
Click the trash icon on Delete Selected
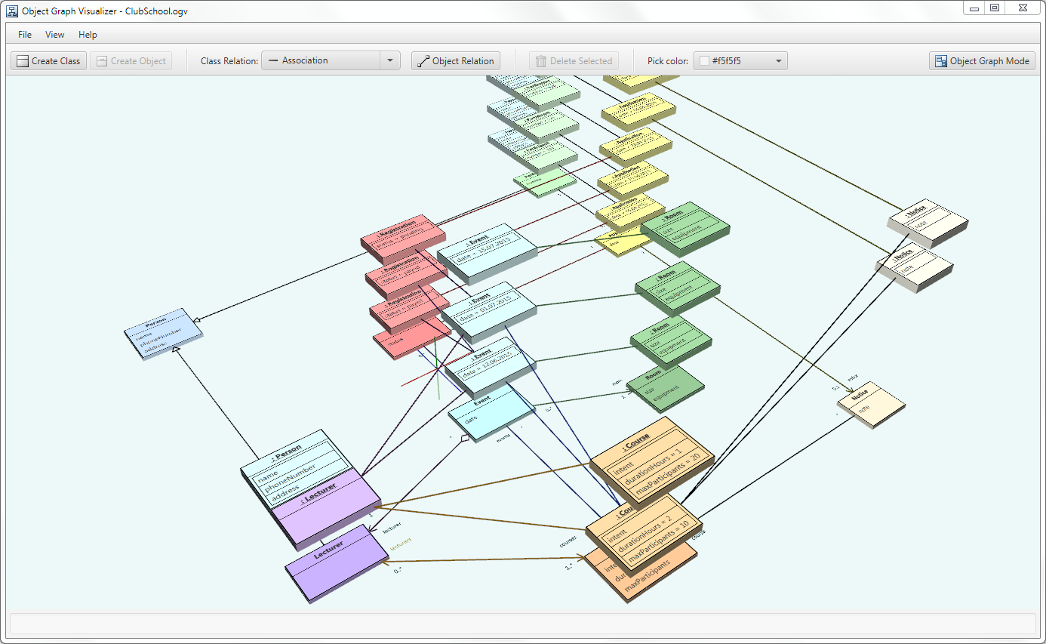(x=540, y=60)
